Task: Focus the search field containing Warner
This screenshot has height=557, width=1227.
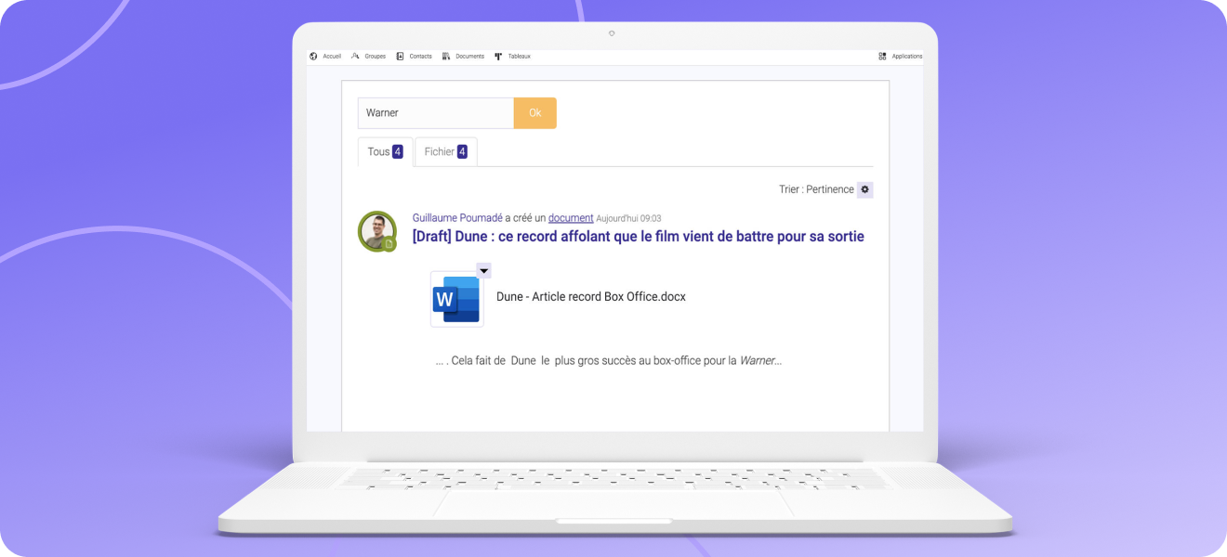Action: pos(435,113)
